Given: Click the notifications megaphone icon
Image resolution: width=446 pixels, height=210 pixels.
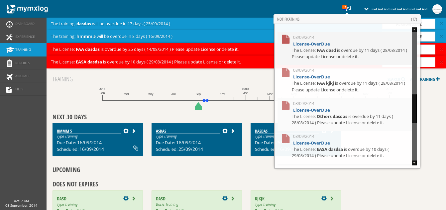Looking at the screenshot, I should tap(348, 9).
